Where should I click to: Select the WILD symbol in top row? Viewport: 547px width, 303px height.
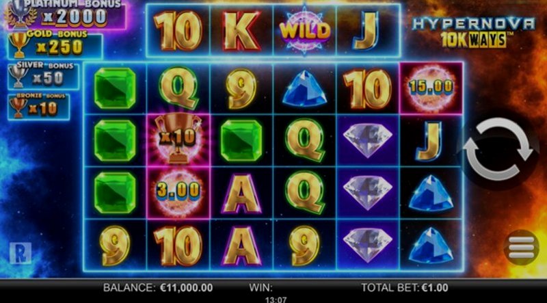click(304, 31)
